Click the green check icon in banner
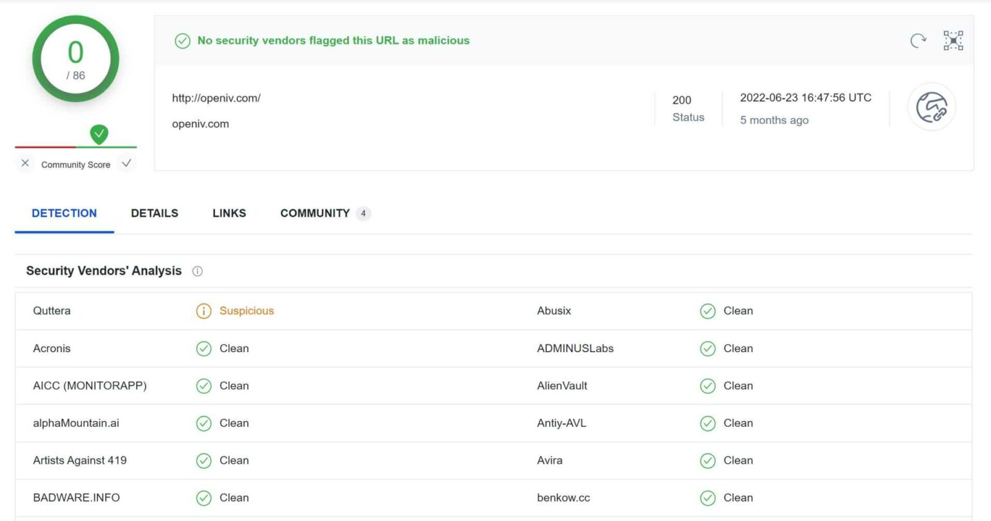The width and height of the screenshot is (991, 521). [183, 41]
